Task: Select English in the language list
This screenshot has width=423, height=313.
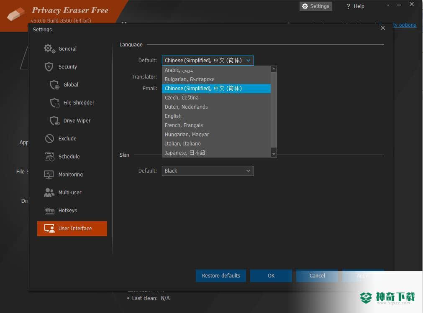Action: coord(216,116)
